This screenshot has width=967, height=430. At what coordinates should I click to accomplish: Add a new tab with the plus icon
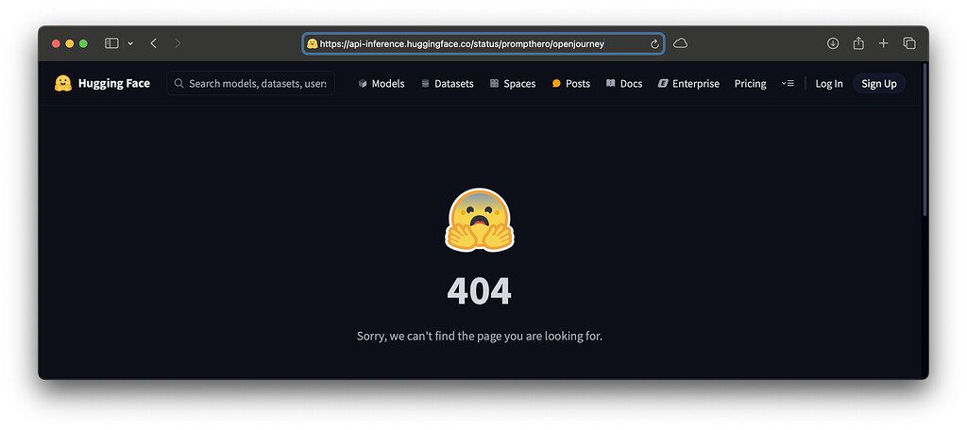(x=884, y=43)
